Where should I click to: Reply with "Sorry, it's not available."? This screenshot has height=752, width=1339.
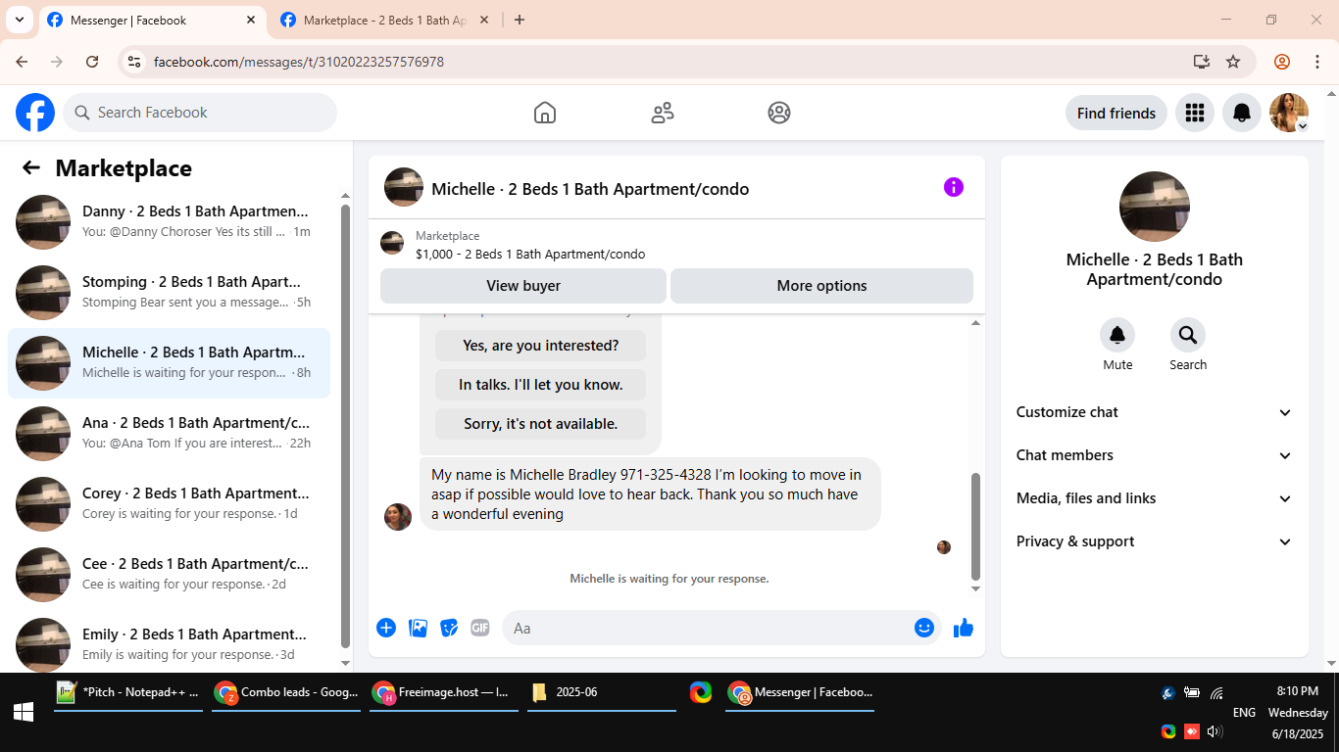tap(541, 424)
